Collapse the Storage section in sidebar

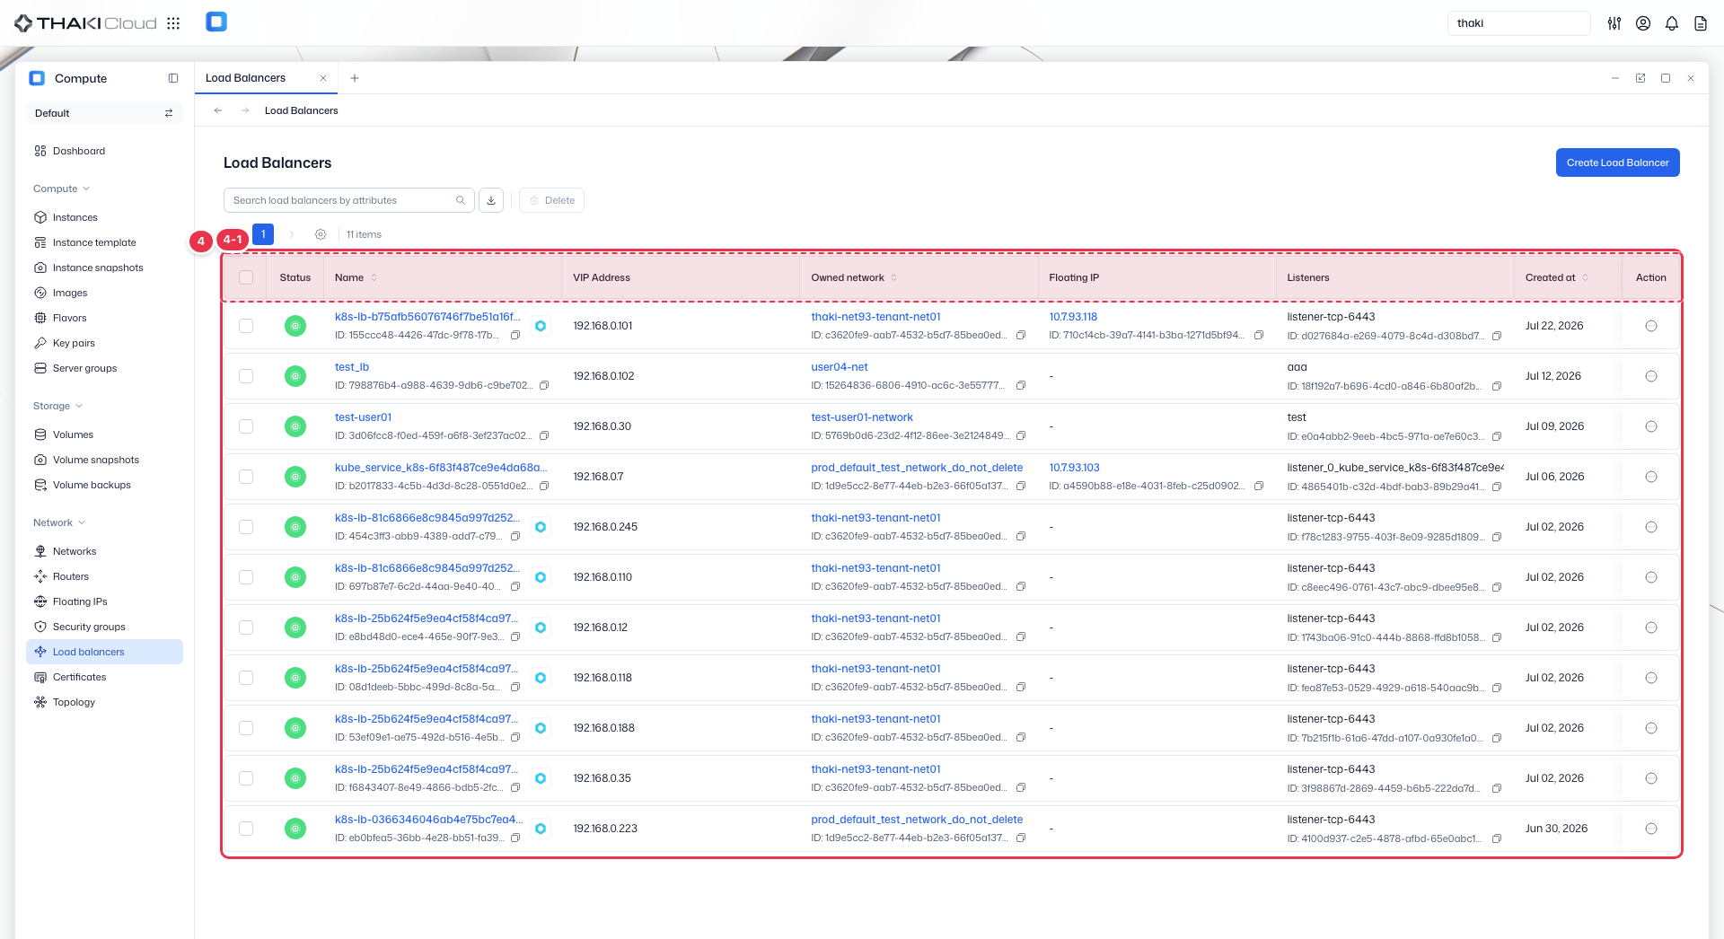pos(58,406)
